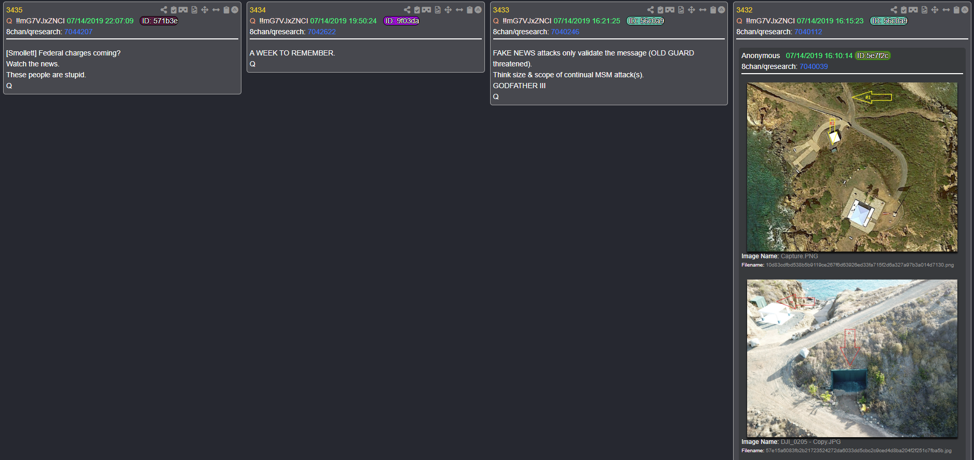Click the clipboard-check icon on post 3433
This screenshot has height=460, width=974.
pos(660,10)
